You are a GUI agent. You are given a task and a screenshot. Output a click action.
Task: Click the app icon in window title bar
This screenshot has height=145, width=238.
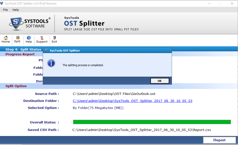tap(2, 3)
